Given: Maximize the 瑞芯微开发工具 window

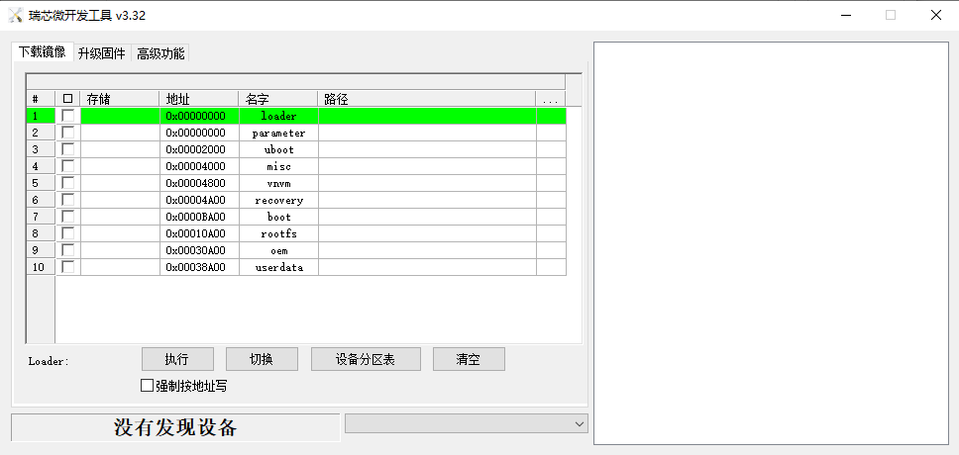Looking at the screenshot, I should [x=891, y=15].
